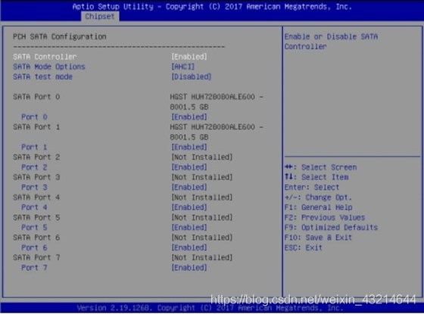Select the Port 1 setting label
The height and width of the screenshot is (314, 424).
pyautogui.click(x=34, y=147)
